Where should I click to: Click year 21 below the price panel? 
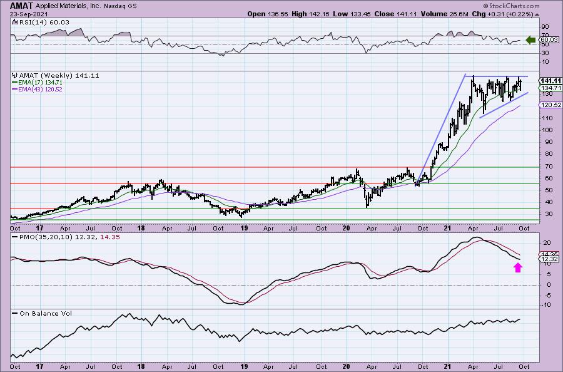pos(447,228)
